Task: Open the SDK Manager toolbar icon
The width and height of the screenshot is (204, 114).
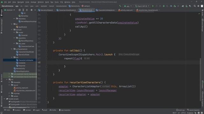Action: tap(190, 6)
